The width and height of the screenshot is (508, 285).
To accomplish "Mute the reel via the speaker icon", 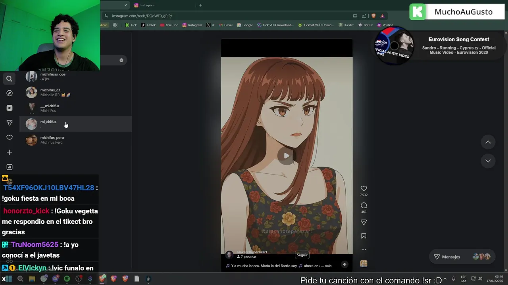I will [x=344, y=265].
